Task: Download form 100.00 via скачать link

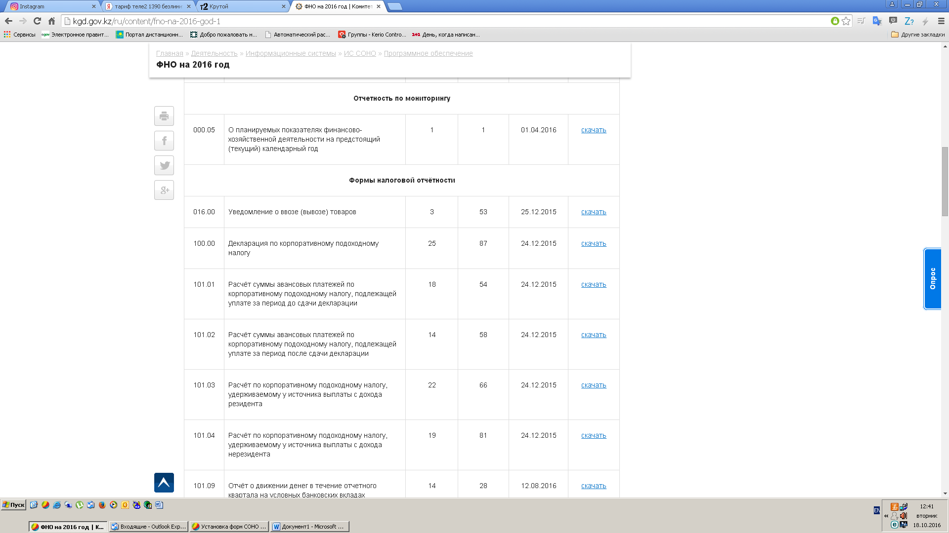Action: coord(593,243)
